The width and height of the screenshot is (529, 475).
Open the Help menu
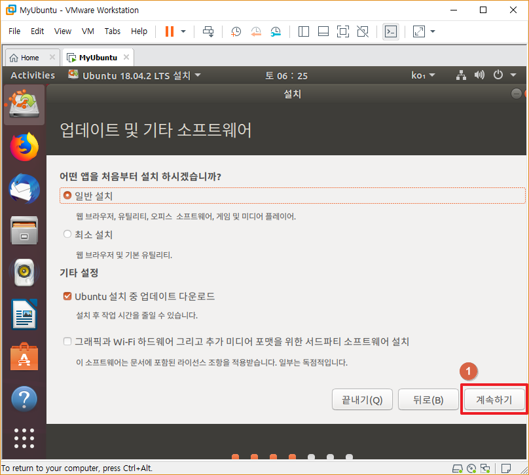point(139,31)
